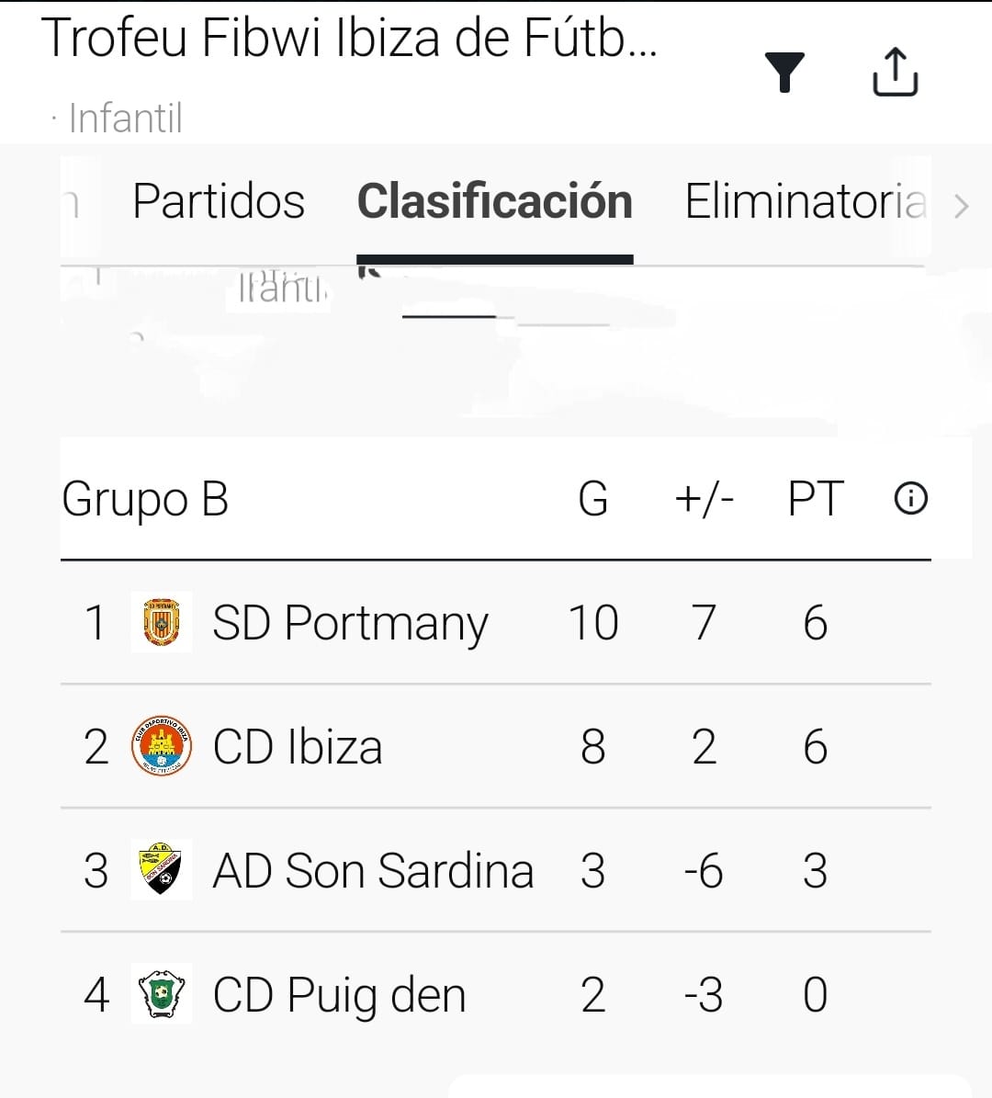Select the Clasificación tab
992x1098 pixels.
pos(494,201)
